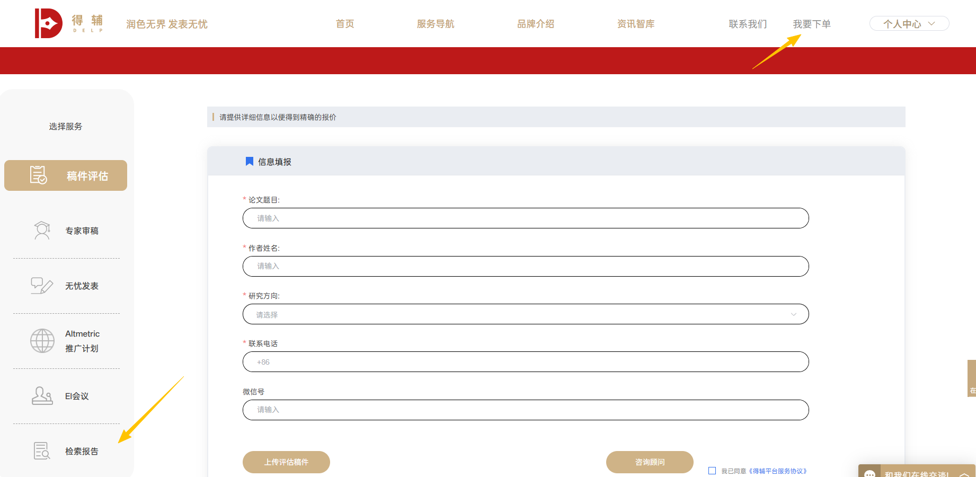Expand the 个人中心 dropdown
The width and height of the screenshot is (976, 477).
pos(909,23)
